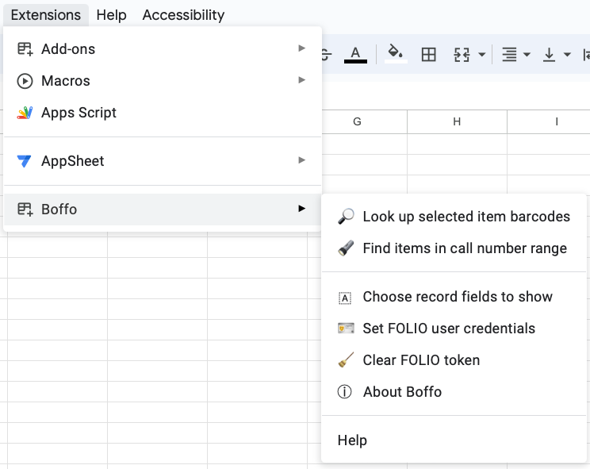Open Apps Script from Extensions menu
This screenshot has height=469, width=590.
163,113
